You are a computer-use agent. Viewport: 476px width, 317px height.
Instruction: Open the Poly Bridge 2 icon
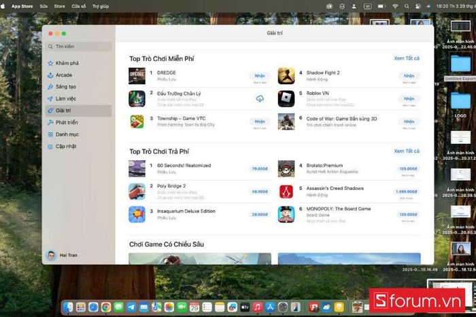137,191
